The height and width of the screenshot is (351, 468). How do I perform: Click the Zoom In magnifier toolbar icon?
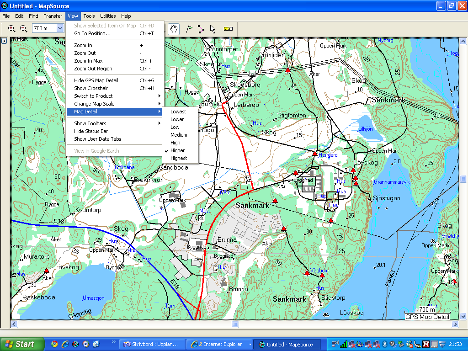click(11, 28)
